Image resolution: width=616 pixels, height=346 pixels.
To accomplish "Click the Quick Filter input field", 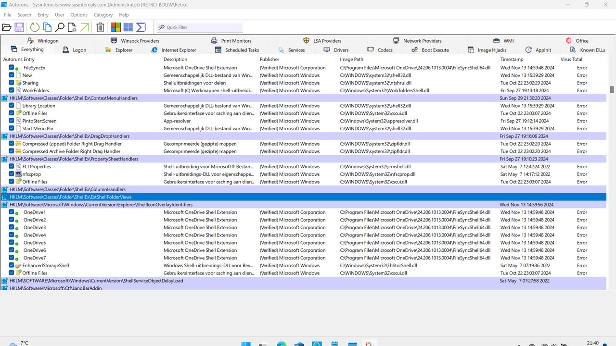I will (x=200, y=27).
